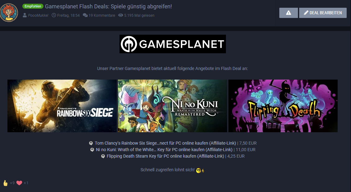The width and height of the screenshot is (351, 192).
Task: Open the Gamesplanet logo banner
Action: coord(173,44)
